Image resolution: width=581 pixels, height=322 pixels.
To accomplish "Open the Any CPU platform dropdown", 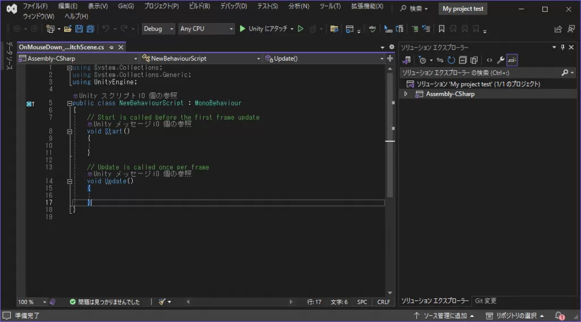I will point(206,29).
